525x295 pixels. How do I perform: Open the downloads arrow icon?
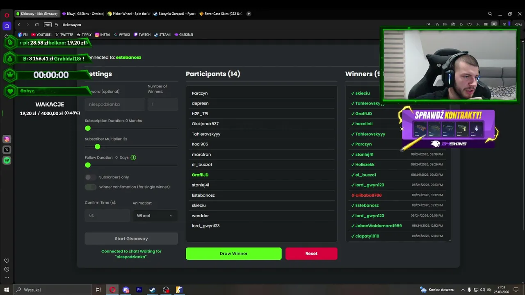click(477, 25)
